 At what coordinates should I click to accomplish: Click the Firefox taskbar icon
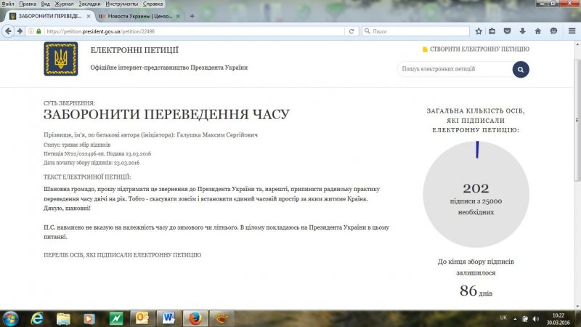195,318
